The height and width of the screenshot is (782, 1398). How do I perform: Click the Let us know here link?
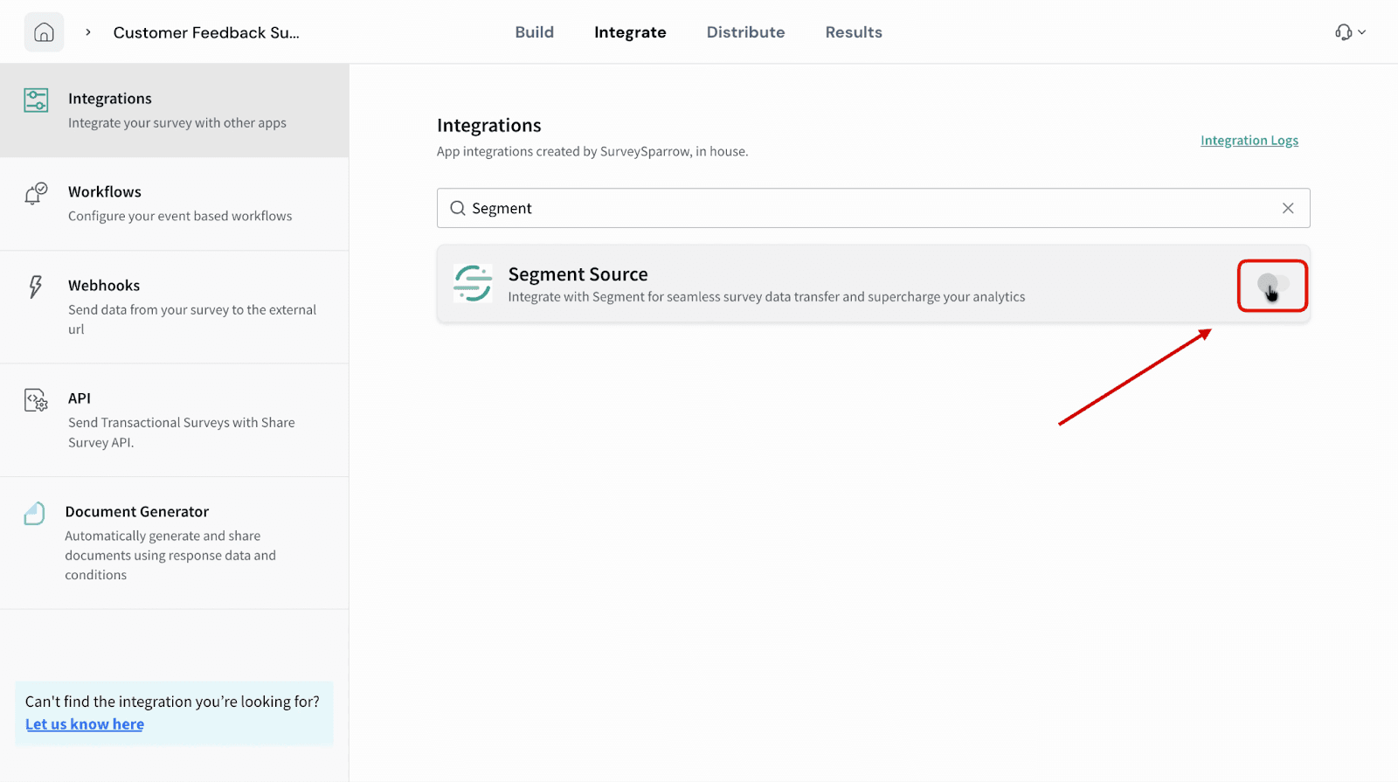click(85, 724)
